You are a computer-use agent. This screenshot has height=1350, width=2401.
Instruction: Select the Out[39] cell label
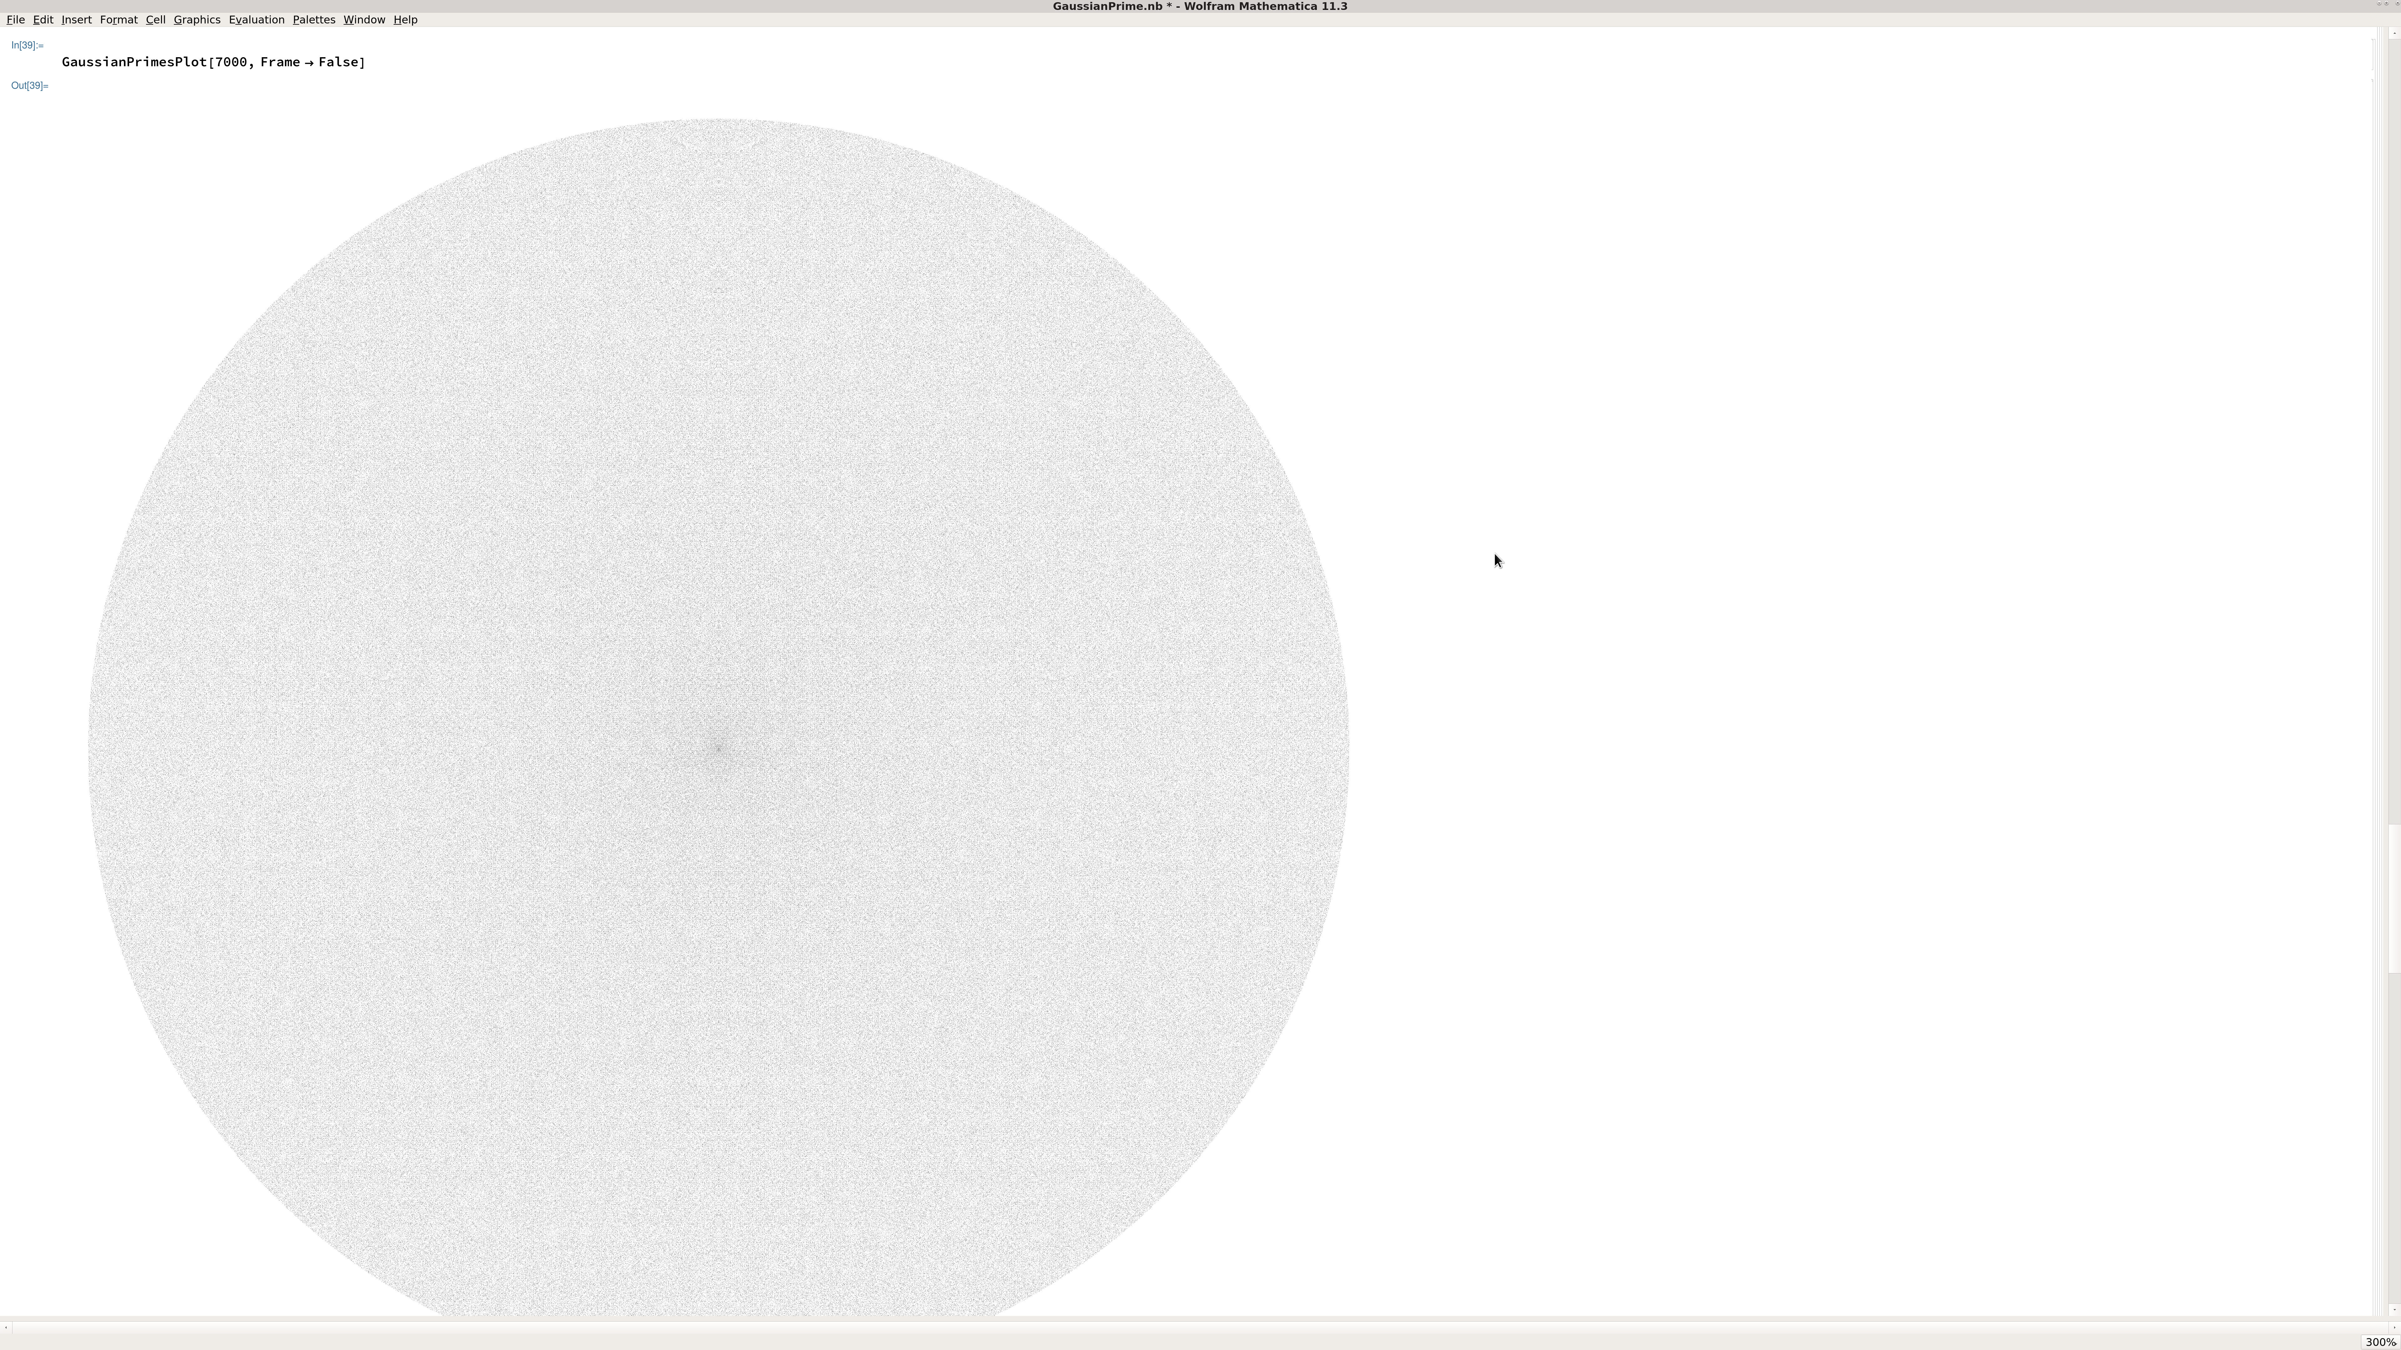click(30, 86)
